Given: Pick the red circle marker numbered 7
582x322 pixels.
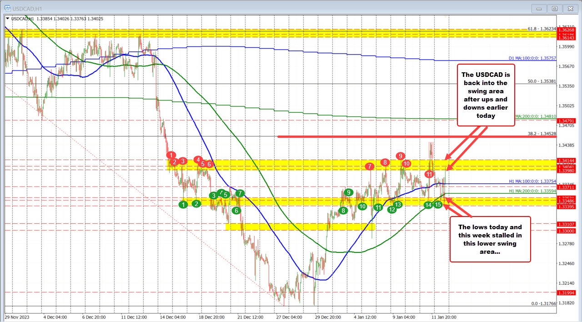Looking at the screenshot, I should click(370, 166).
